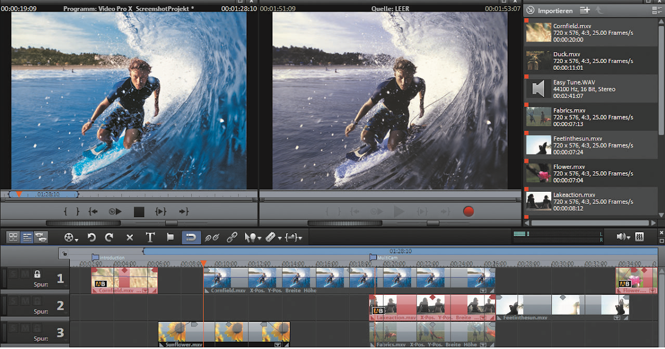Solo track Spur 2 with the S button
Viewport: 665px width, 349px height.
(x=13, y=300)
